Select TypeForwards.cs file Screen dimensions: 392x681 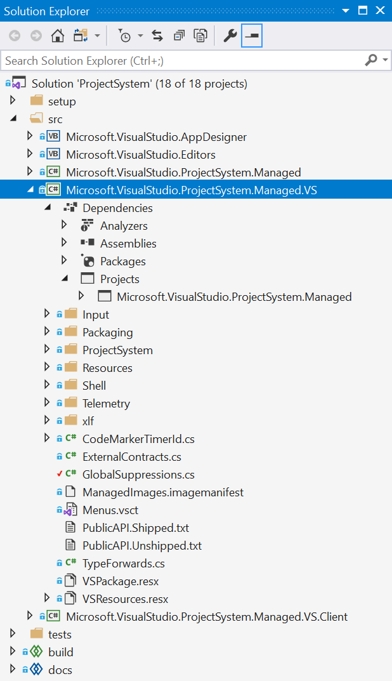tap(124, 564)
